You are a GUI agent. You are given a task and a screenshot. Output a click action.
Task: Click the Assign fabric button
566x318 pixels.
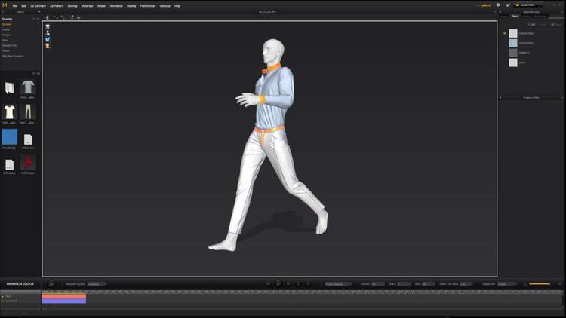point(556,25)
